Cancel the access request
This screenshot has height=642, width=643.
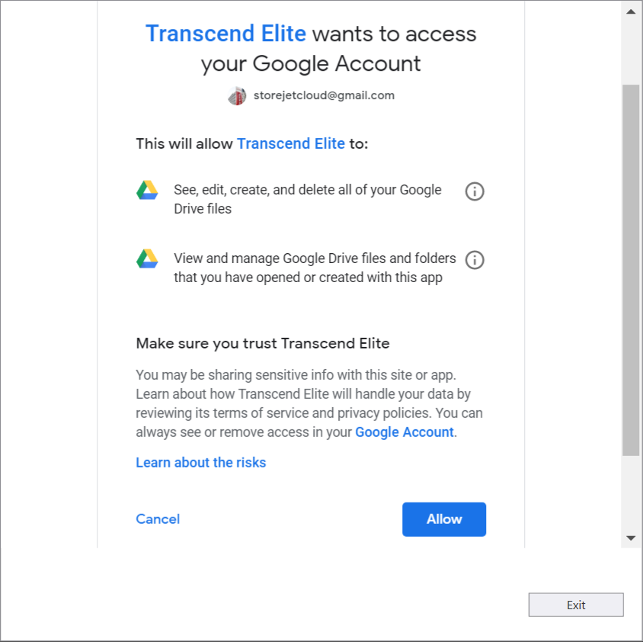[158, 519]
